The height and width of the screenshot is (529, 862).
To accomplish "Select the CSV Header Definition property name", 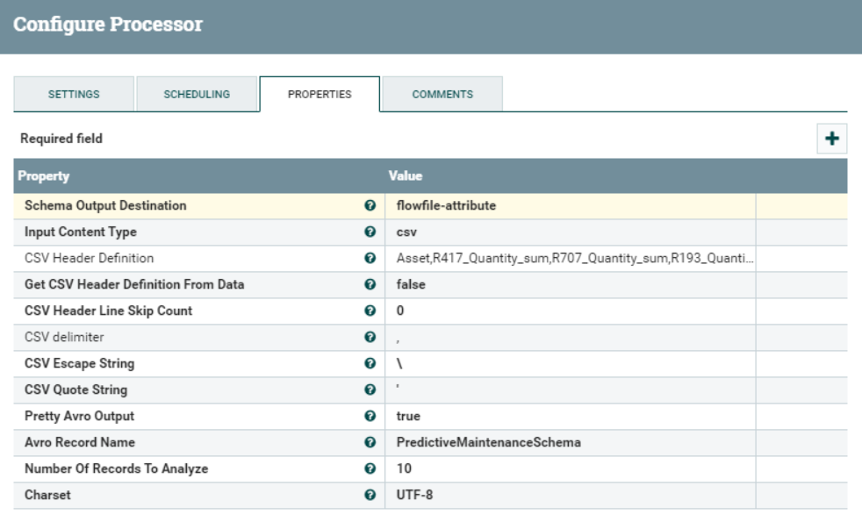I will (x=89, y=258).
